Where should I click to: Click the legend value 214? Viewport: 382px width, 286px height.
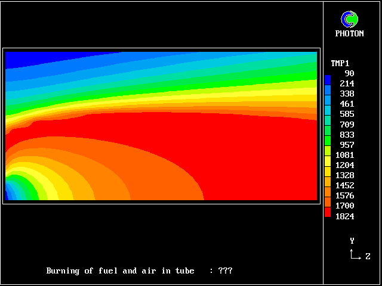tap(347, 83)
